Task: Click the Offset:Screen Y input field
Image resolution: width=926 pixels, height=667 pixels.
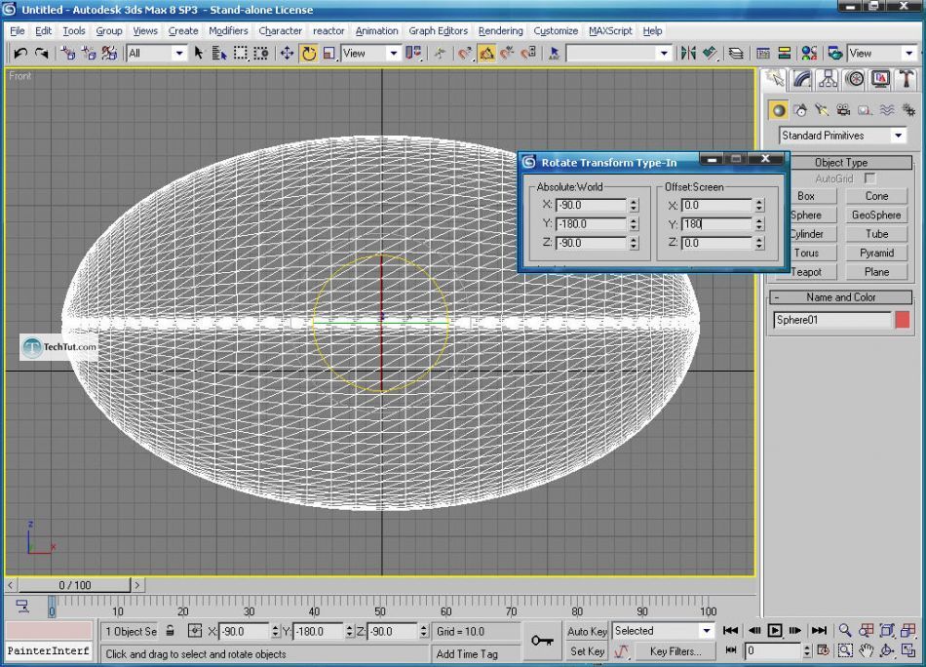Action: tap(716, 224)
